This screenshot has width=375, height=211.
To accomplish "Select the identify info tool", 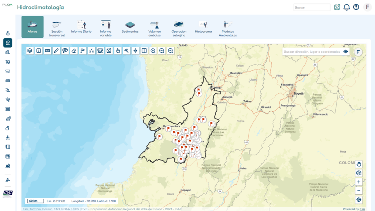I will 39,51.
